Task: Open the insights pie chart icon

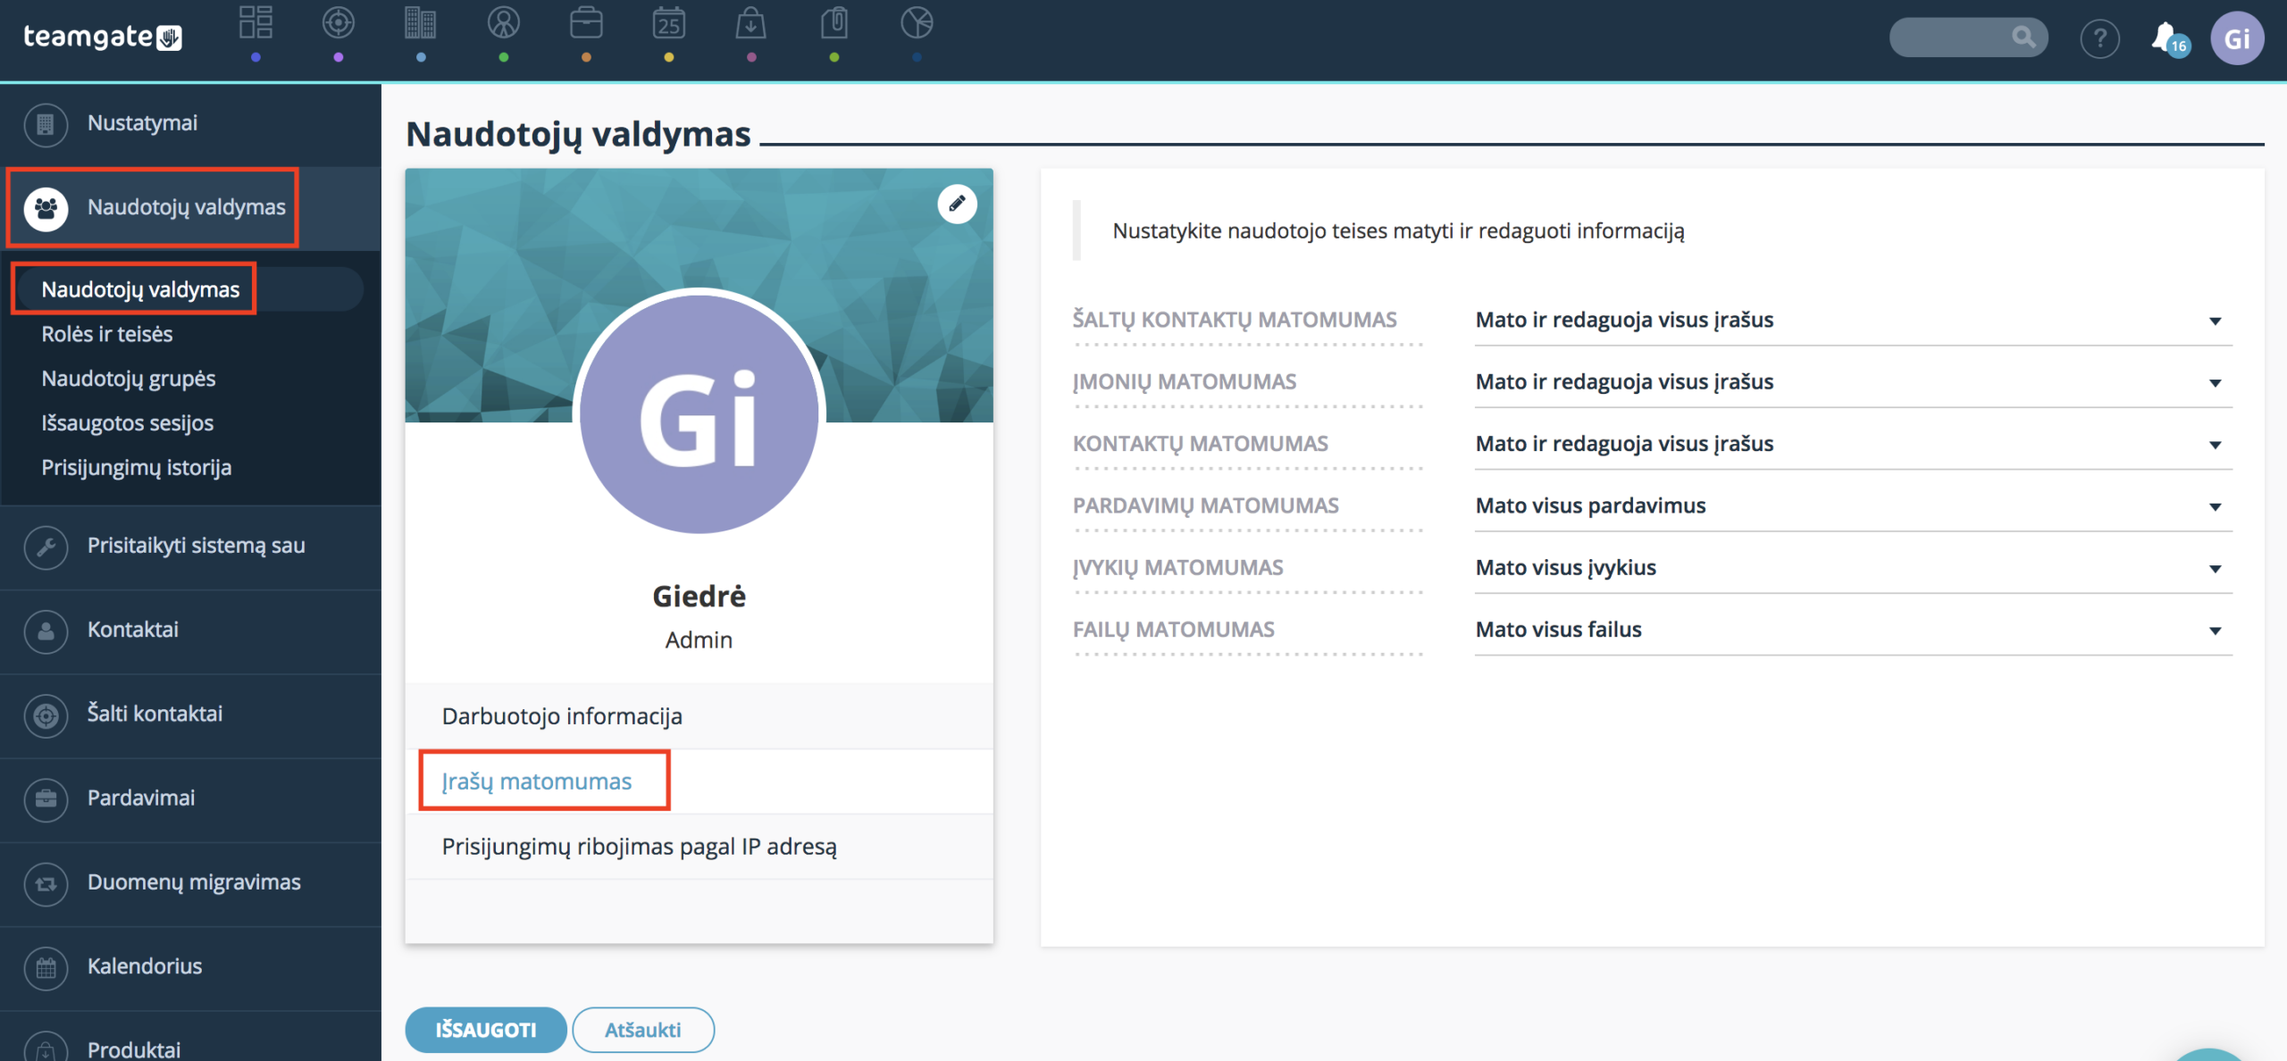Action: click(917, 22)
